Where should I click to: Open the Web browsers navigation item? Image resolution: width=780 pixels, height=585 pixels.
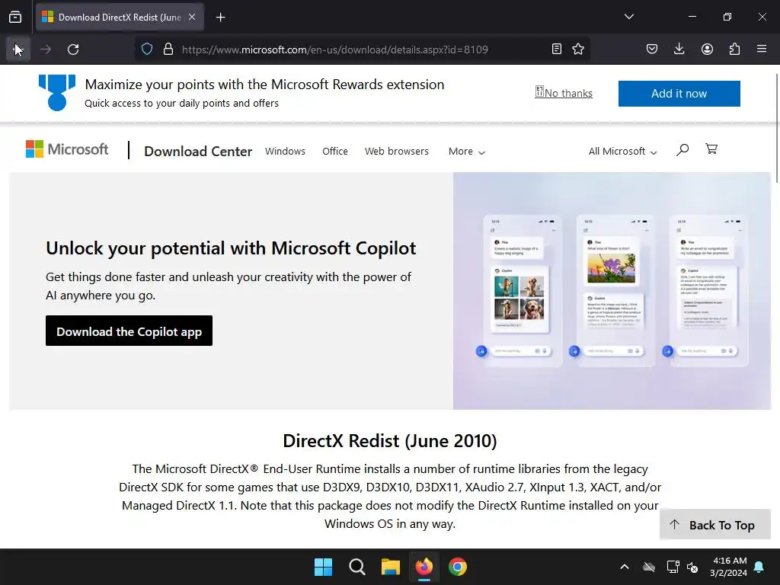click(396, 152)
